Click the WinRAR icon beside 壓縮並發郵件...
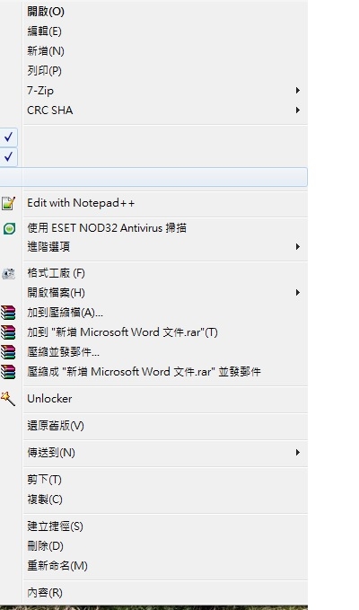Image resolution: width=359 pixels, height=610 pixels. 8,352
